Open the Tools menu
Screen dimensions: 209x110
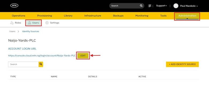[x=163, y=16]
